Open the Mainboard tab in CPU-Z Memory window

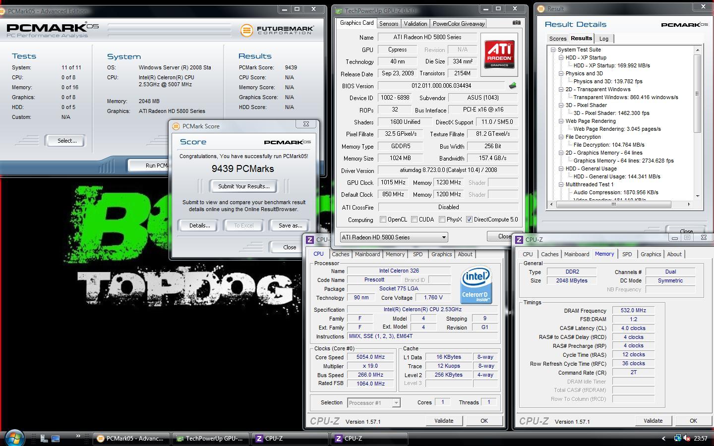(577, 254)
